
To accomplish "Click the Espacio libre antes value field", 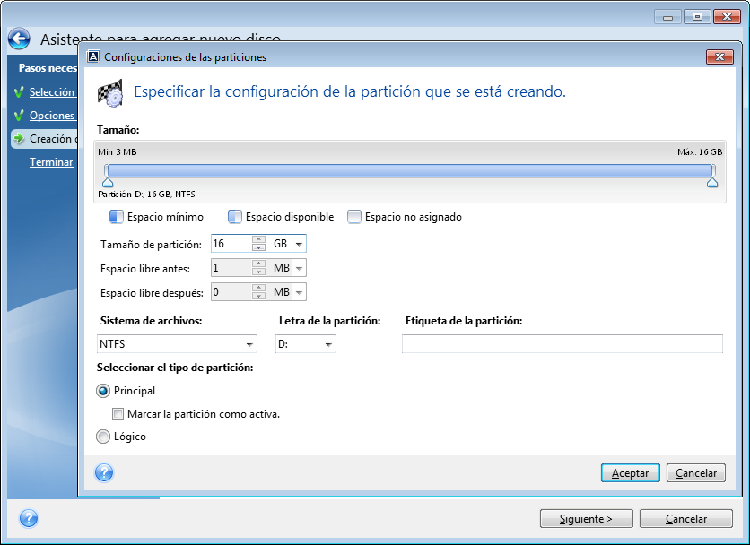I will tap(231, 268).
